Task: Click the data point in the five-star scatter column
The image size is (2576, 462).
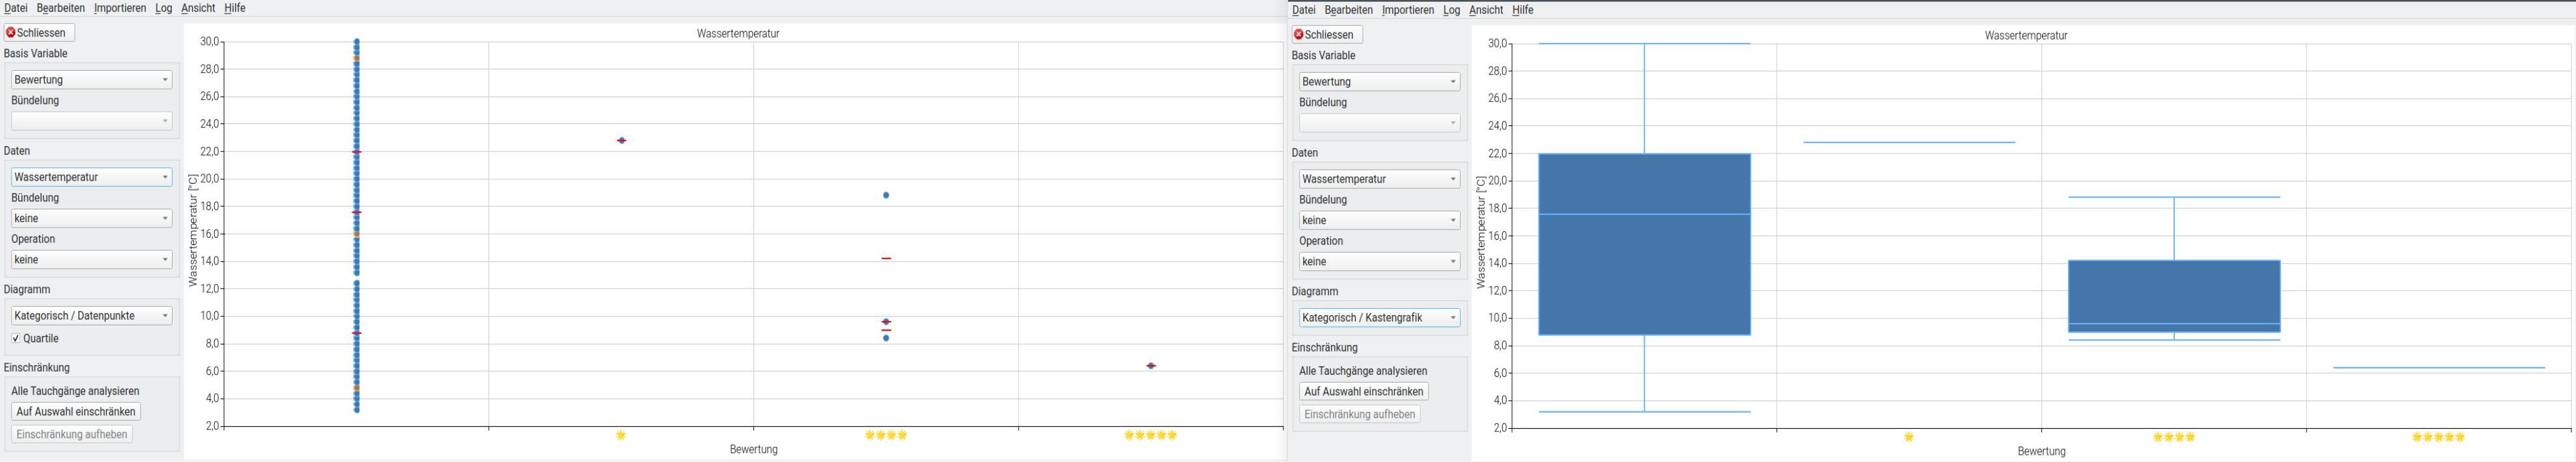Action: [1151, 366]
